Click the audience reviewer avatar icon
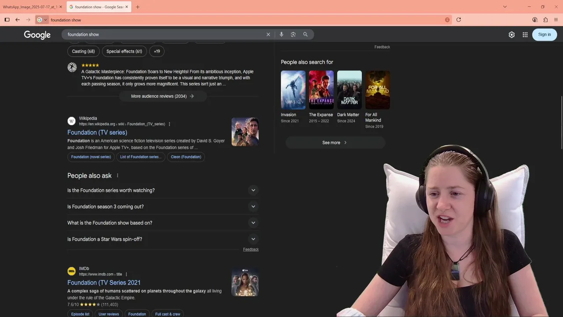The height and width of the screenshot is (317, 563). (72, 67)
